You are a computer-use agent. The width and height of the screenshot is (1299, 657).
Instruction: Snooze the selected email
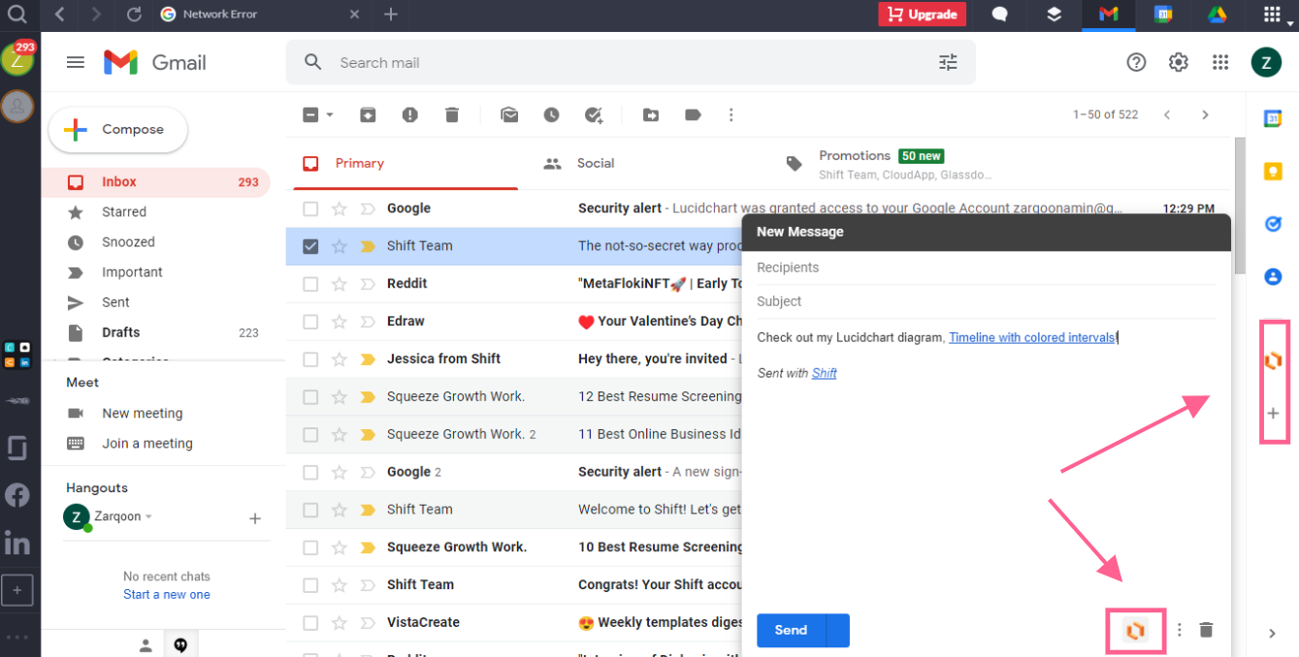pos(551,114)
